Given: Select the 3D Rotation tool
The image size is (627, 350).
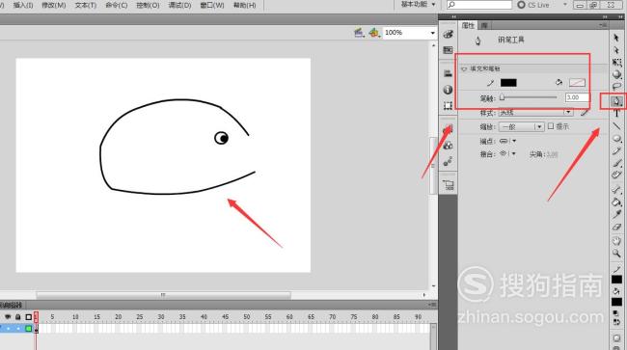Looking at the screenshot, I should (616, 74).
